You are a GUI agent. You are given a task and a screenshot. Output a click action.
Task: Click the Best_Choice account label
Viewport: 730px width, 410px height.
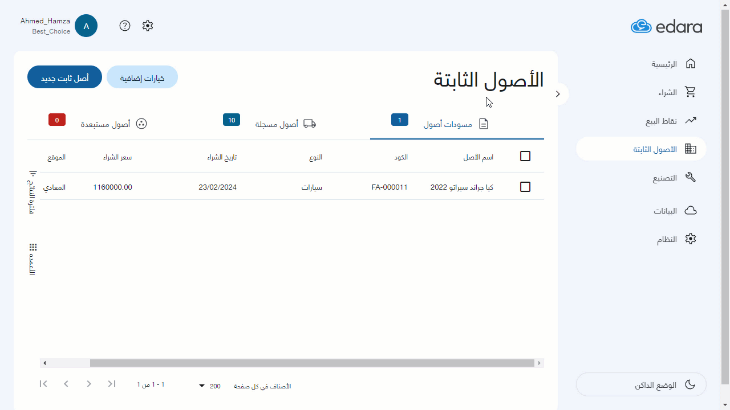point(51,31)
